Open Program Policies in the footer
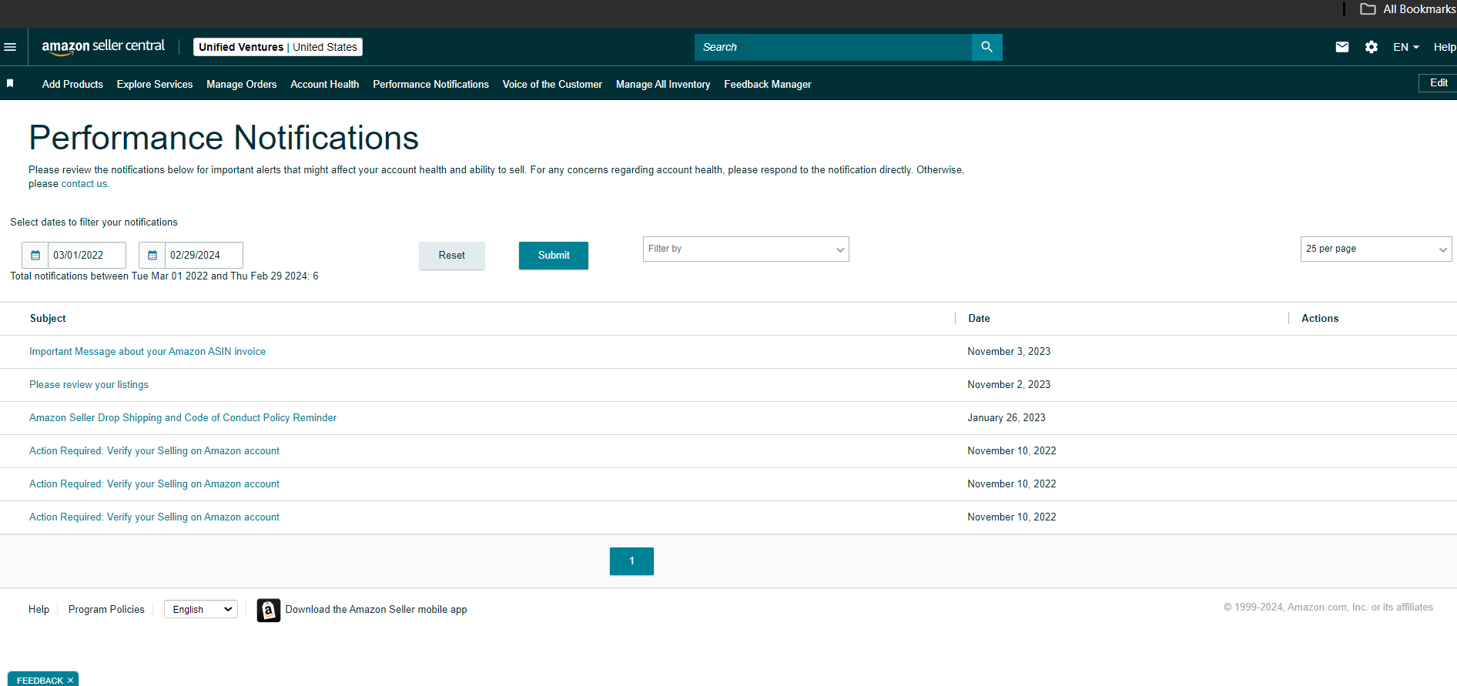1457x686 pixels. (x=106, y=609)
